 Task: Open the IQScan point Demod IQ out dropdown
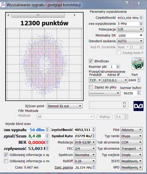pyautogui.click(x=64, y=106)
